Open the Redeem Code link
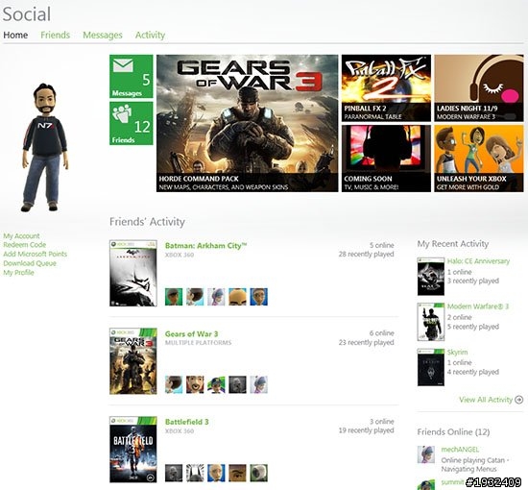Viewport: 528px width, 490px height. (25, 245)
